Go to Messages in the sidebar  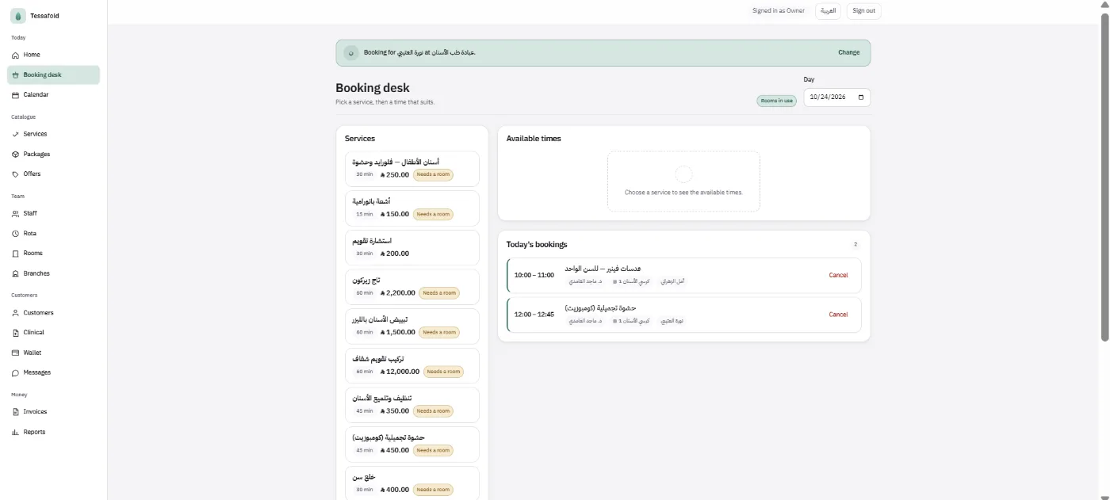(x=53, y=372)
